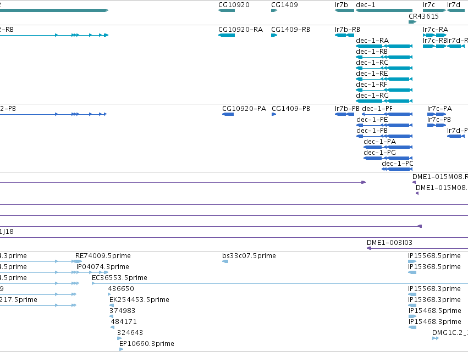
Task: Click the Ir7b-PB protein label
Action: coord(347,109)
